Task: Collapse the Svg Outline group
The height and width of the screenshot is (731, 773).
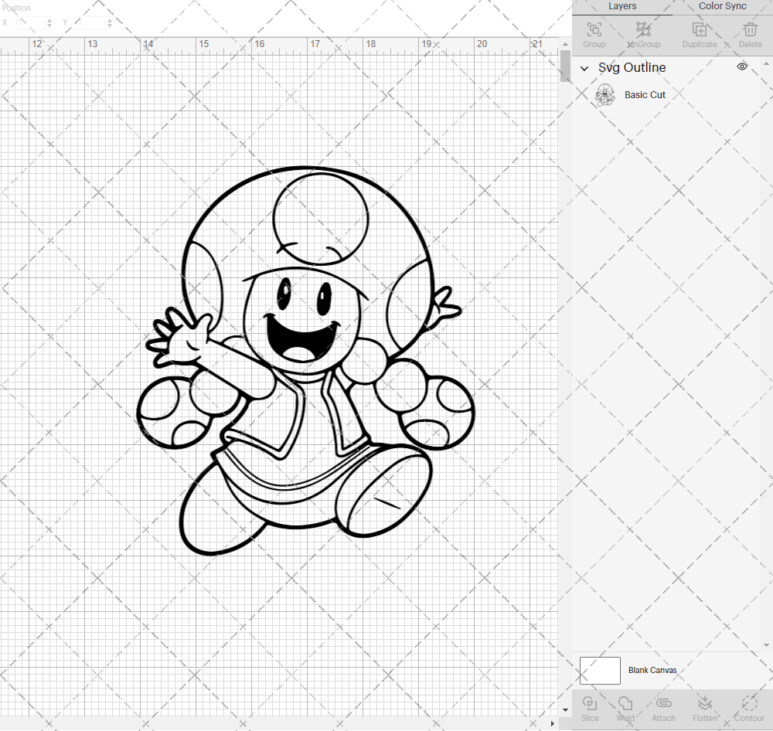Action: click(x=585, y=68)
